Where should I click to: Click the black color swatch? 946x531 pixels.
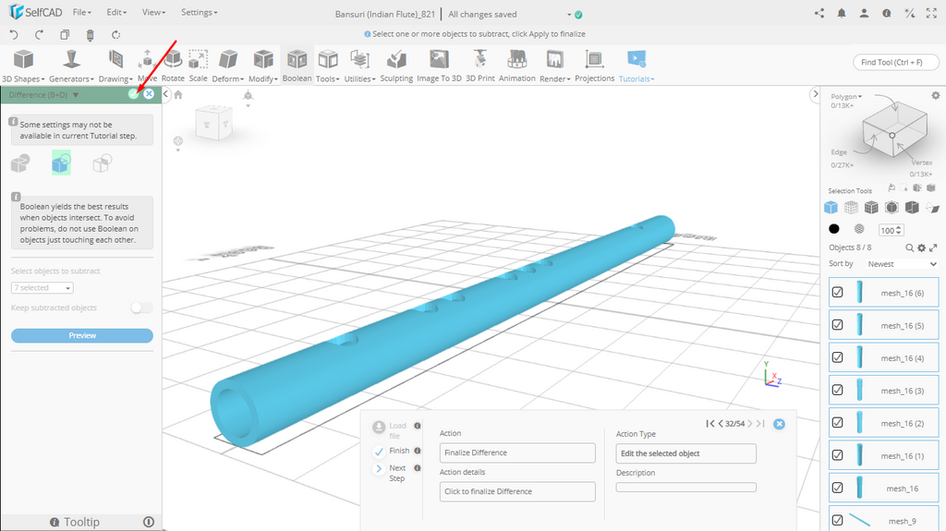[x=834, y=229]
